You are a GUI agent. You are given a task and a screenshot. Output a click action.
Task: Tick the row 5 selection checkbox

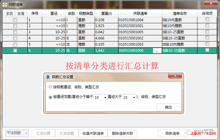point(15,44)
